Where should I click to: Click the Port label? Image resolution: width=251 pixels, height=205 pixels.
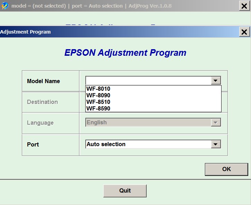click(x=33, y=144)
